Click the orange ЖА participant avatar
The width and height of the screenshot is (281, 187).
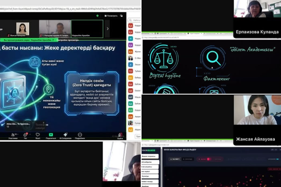[x=131, y=52]
